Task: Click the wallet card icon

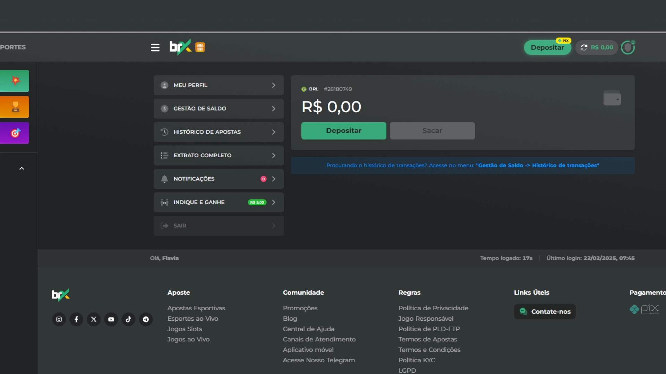Action: 612,98
